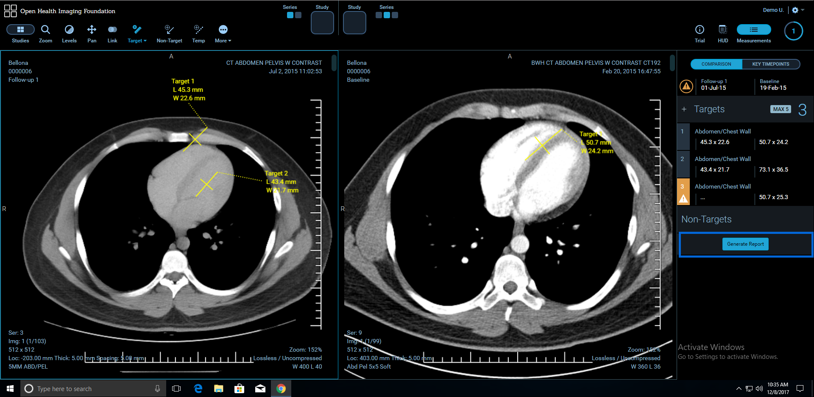This screenshot has width=814, height=397.
Task: Toggle the Link viewports switch
Action: 112,33
